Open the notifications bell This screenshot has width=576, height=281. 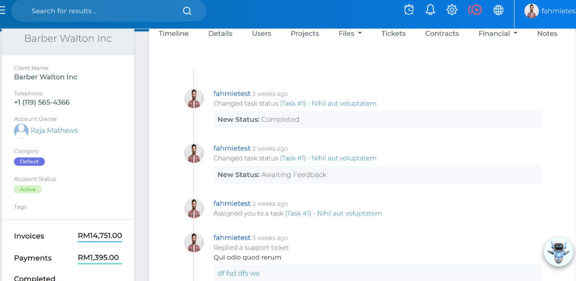tap(430, 10)
